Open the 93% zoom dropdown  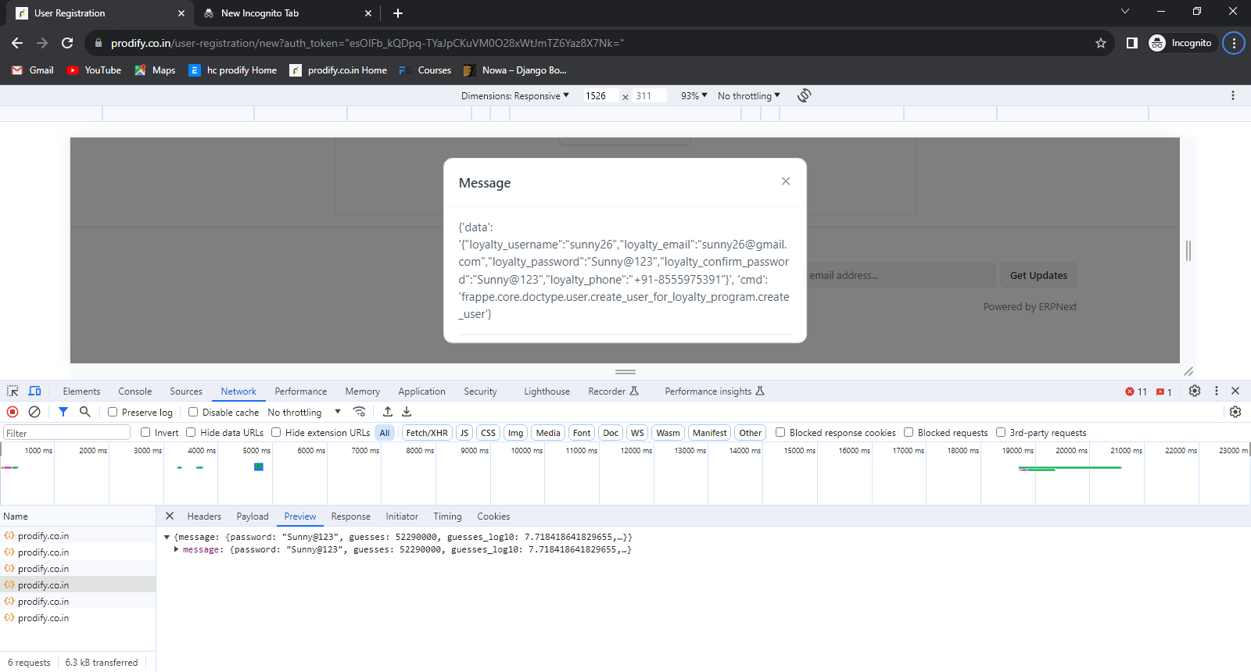694,95
